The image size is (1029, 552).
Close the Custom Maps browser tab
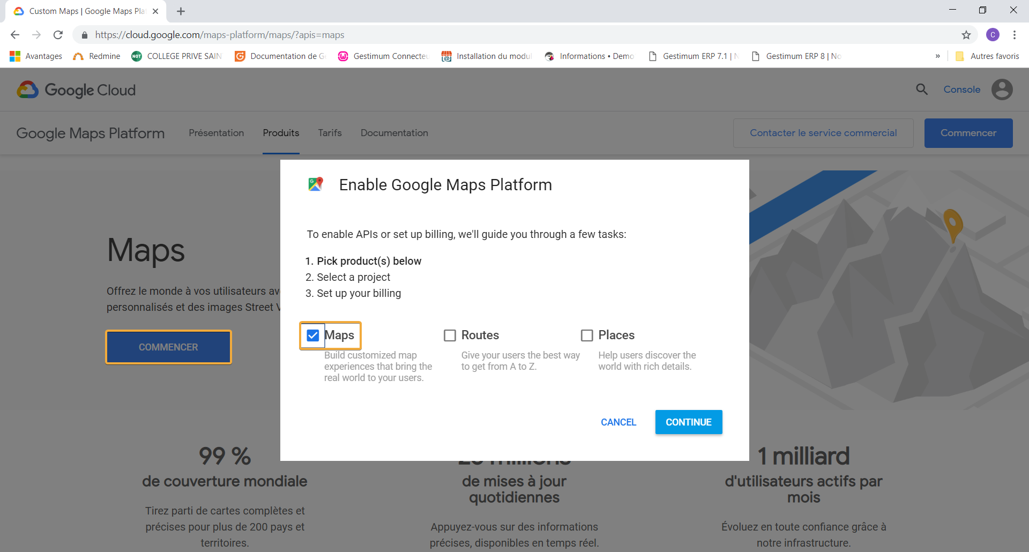pyautogui.click(x=155, y=11)
